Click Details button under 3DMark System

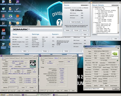pyautogui.click(x=66, y=51)
